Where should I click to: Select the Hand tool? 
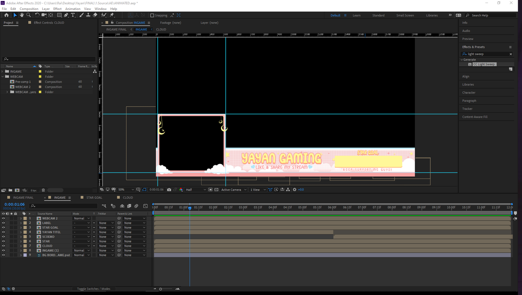22,15
